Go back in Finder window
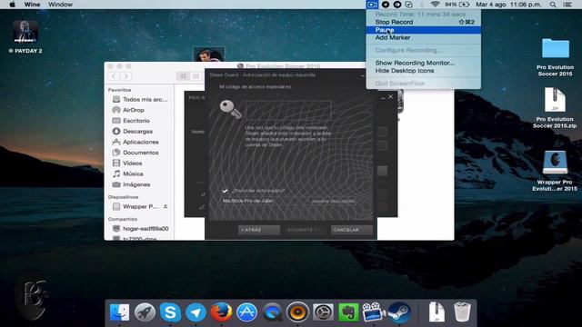The image size is (582, 327). [114, 76]
